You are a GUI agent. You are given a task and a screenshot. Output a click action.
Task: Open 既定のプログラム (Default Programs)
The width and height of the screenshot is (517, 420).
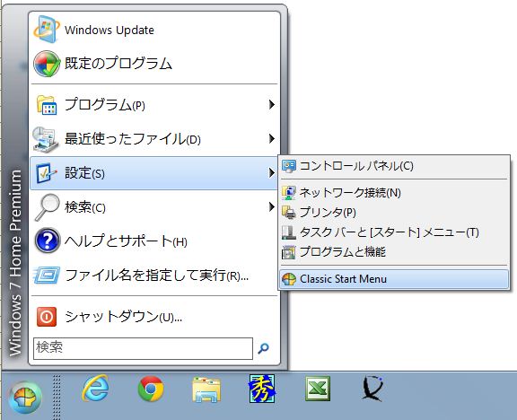154,64
